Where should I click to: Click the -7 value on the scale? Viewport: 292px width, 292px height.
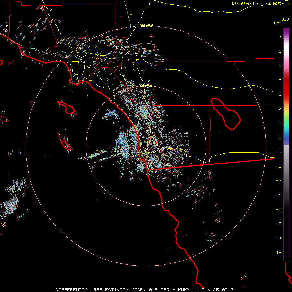pos(279,238)
